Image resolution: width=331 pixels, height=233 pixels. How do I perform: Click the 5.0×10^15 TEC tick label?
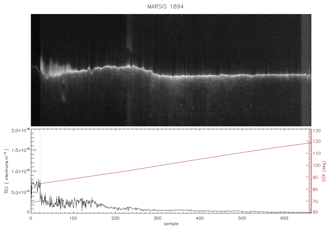click(20, 192)
